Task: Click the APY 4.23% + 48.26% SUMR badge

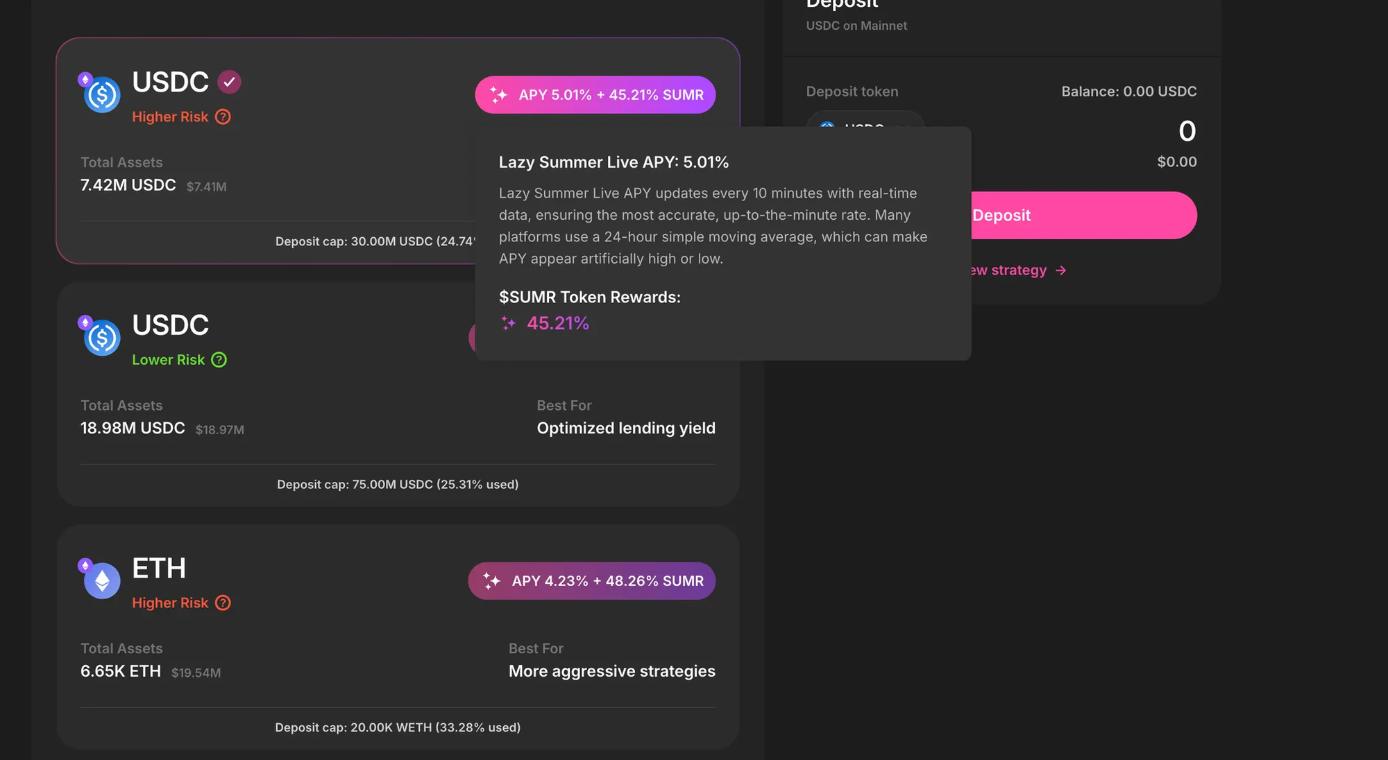Action: (591, 581)
